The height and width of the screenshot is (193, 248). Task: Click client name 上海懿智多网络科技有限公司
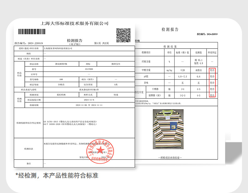[58, 49]
